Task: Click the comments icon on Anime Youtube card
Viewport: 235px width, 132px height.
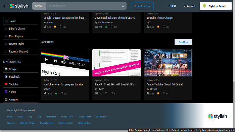Action: 164,93
